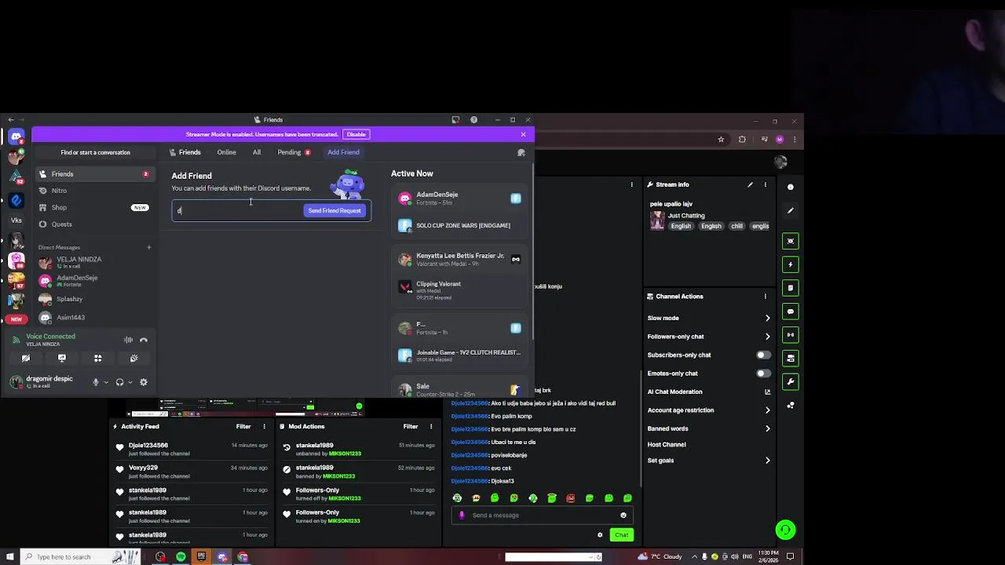Click Type here to search box
Screen dimensions: 1005x565
coord(80,557)
